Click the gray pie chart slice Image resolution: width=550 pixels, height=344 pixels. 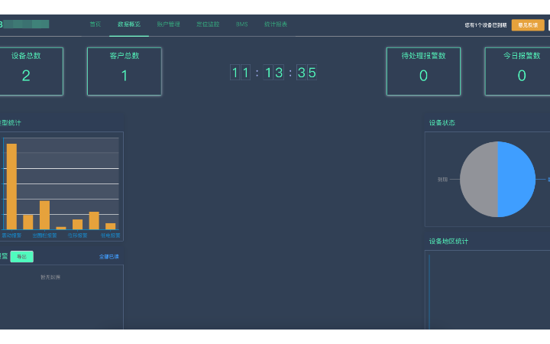click(478, 179)
